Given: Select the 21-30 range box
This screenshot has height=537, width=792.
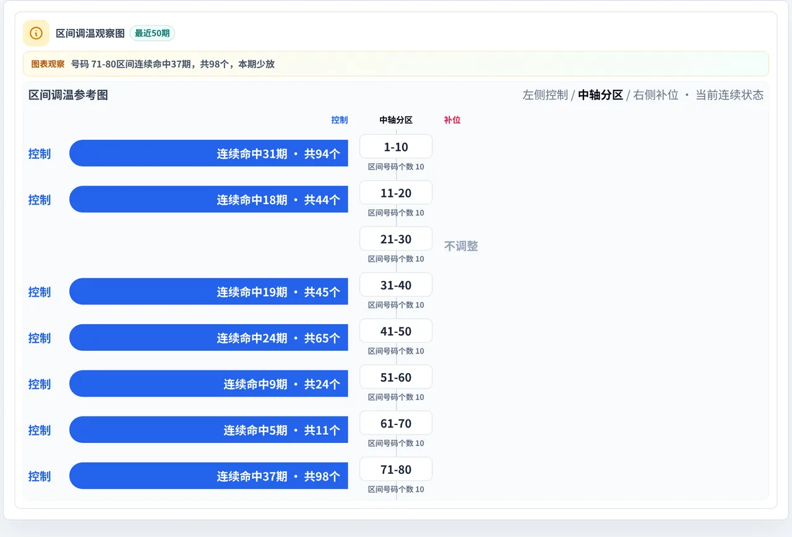Looking at the screenshot, I should (396, 239).
